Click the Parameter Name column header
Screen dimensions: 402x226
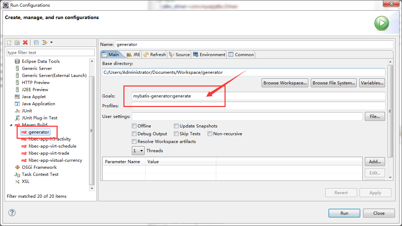pos(124,161)
